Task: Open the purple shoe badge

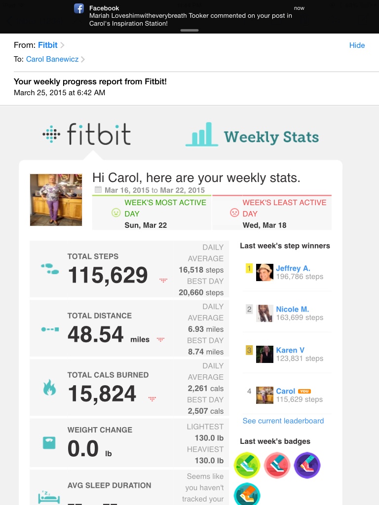Action: (307, 465)
